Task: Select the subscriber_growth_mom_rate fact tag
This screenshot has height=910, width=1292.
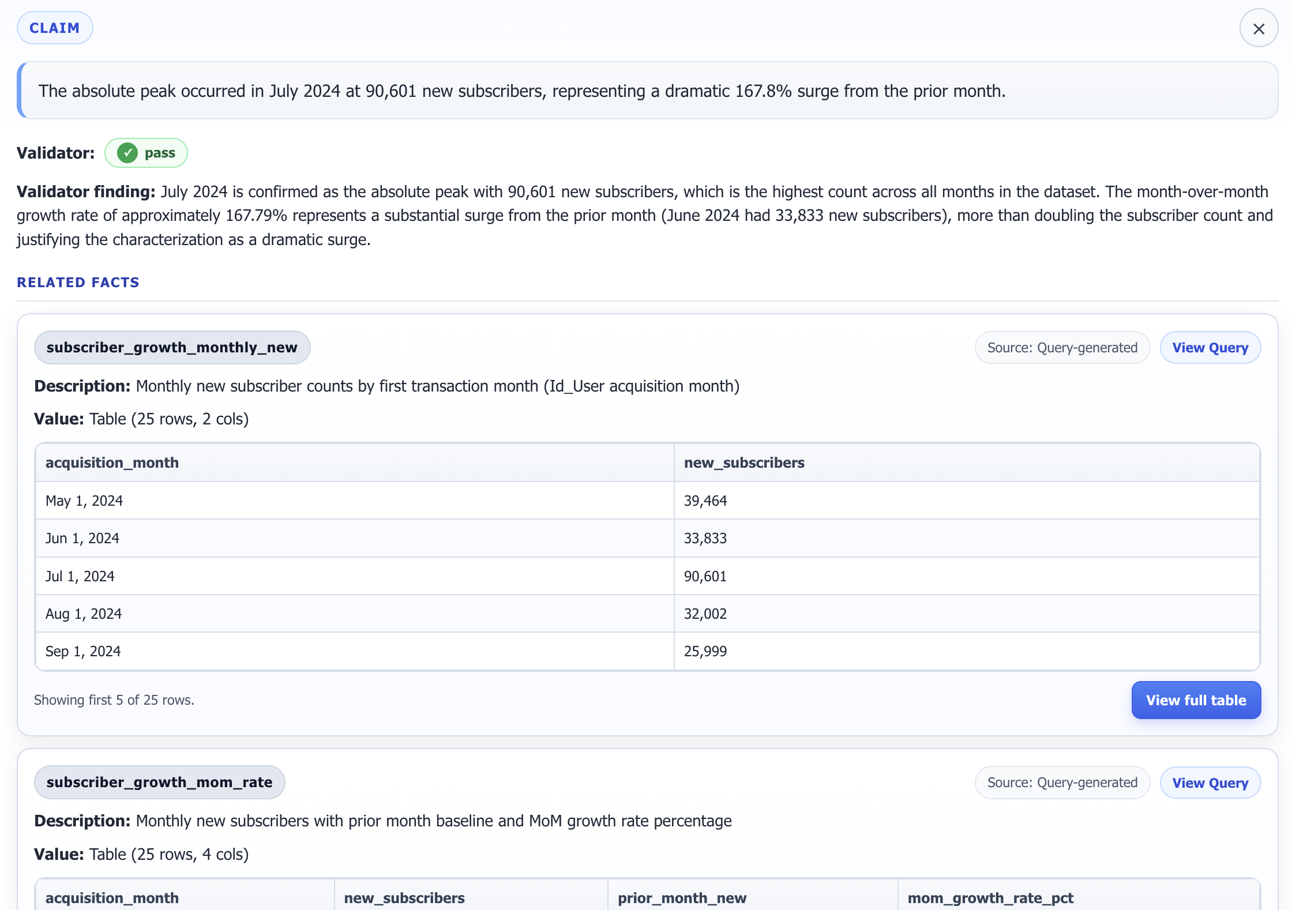Action: tap(159, 782)
